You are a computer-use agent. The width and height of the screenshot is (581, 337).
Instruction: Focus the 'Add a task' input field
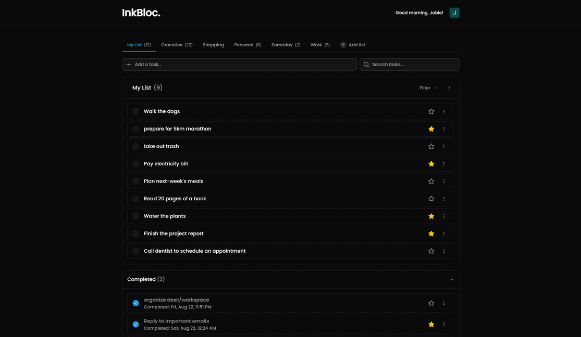coord(240,64)
